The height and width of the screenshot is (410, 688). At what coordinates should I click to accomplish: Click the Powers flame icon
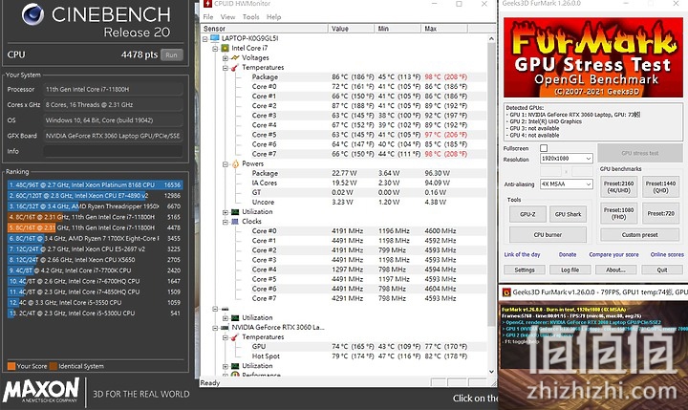(x=235, y=163)
